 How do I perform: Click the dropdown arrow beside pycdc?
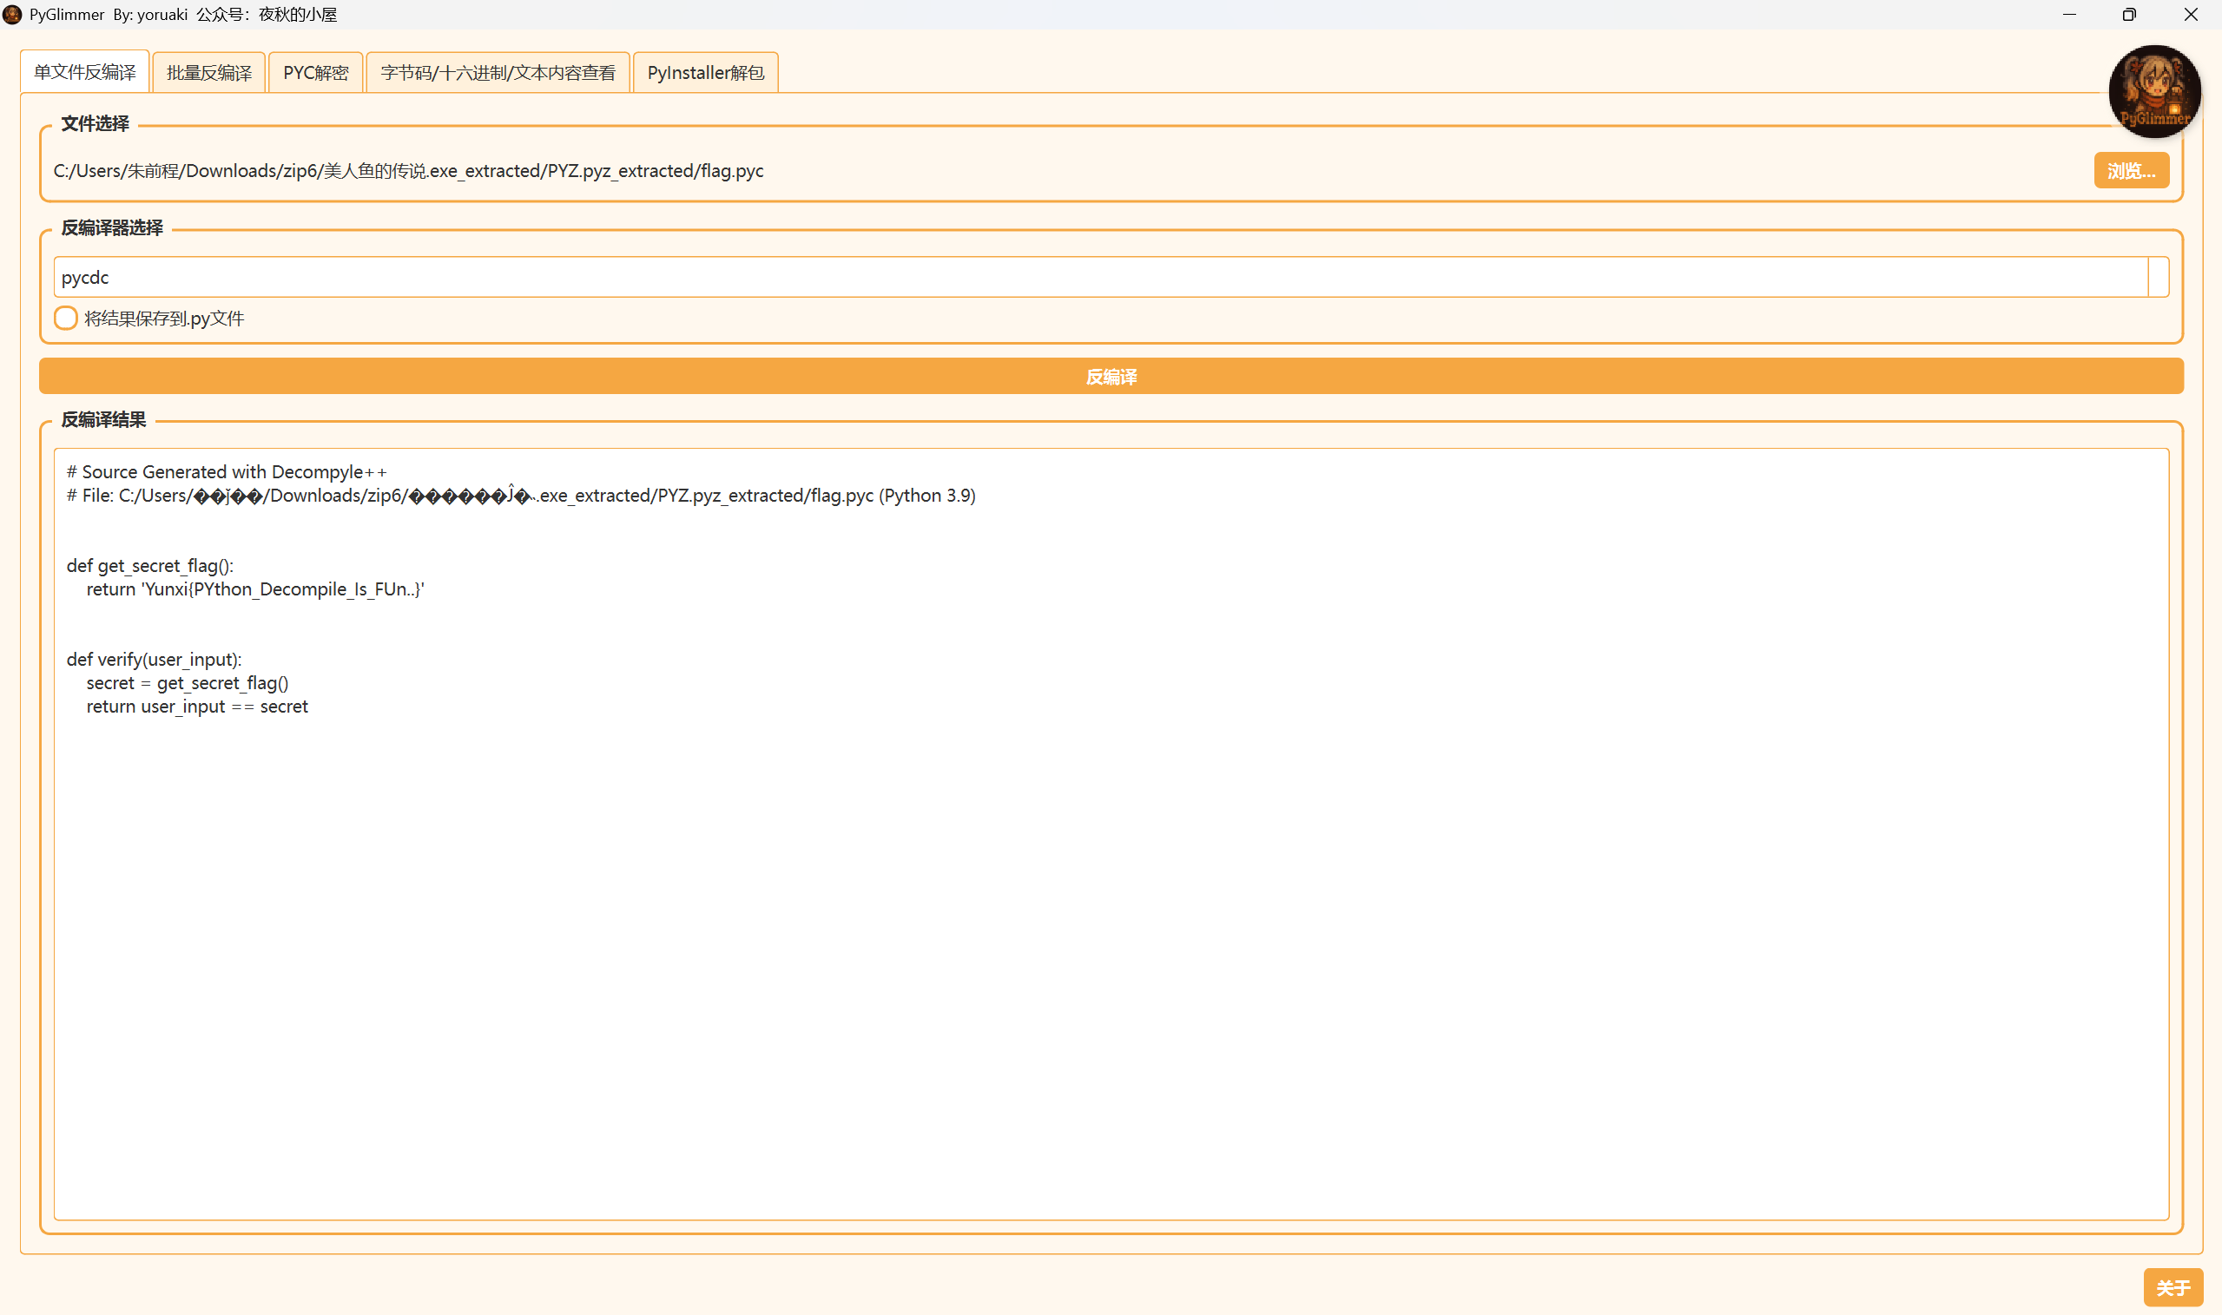pyautogui.click(x=2159, y=278)
